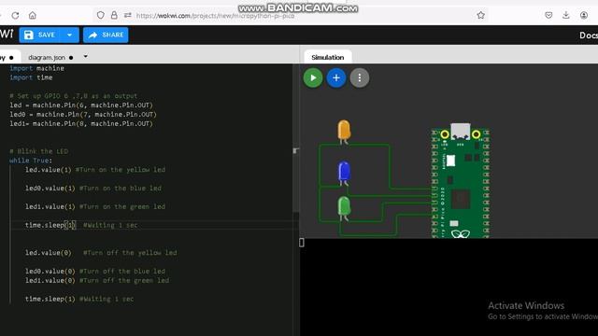Switch to the Simulation tab
Screen dimensions: 598x336
[x=328, y=57]
